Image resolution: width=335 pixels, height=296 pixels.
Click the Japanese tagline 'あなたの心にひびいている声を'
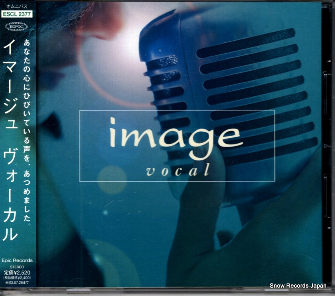click(x=27, y=100)
